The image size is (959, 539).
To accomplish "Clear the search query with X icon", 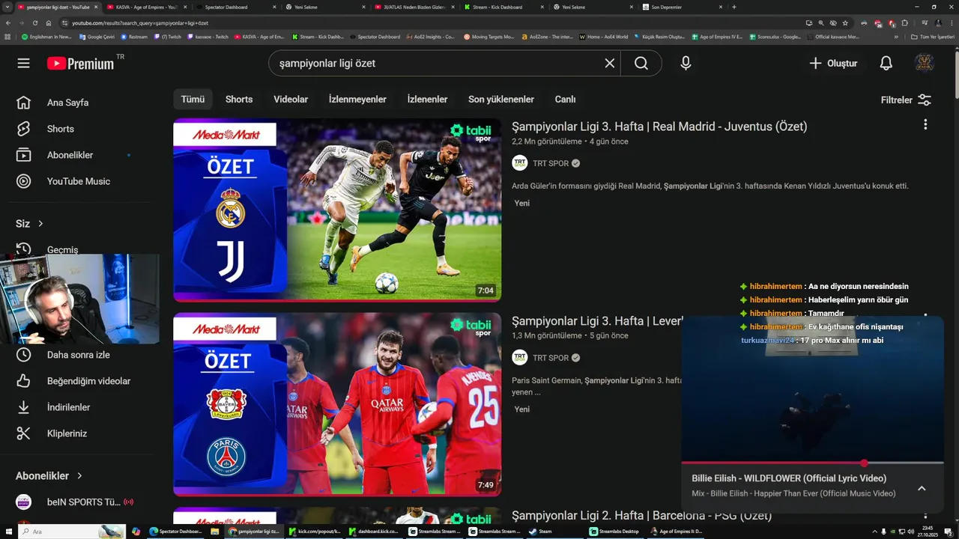I will (x=610, y=64).
